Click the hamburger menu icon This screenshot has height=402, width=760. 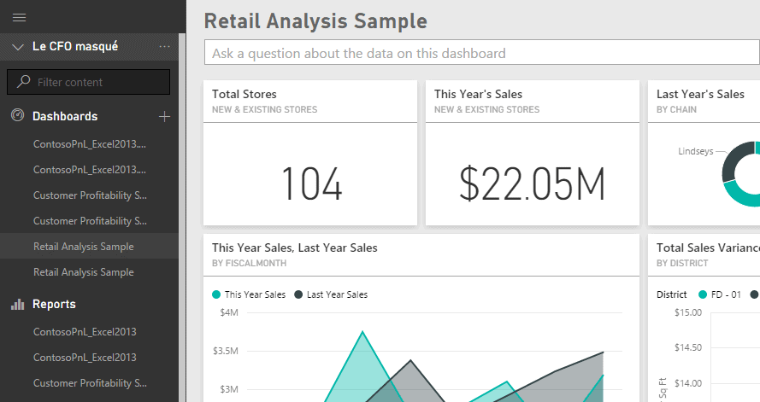(19, 17)
